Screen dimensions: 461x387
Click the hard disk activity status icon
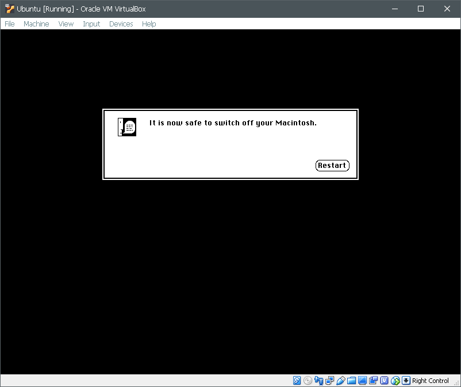click(x=297, y=381)
